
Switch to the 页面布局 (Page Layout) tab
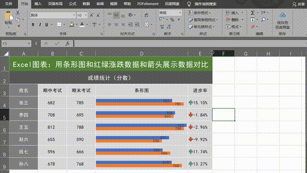(55, 4)
